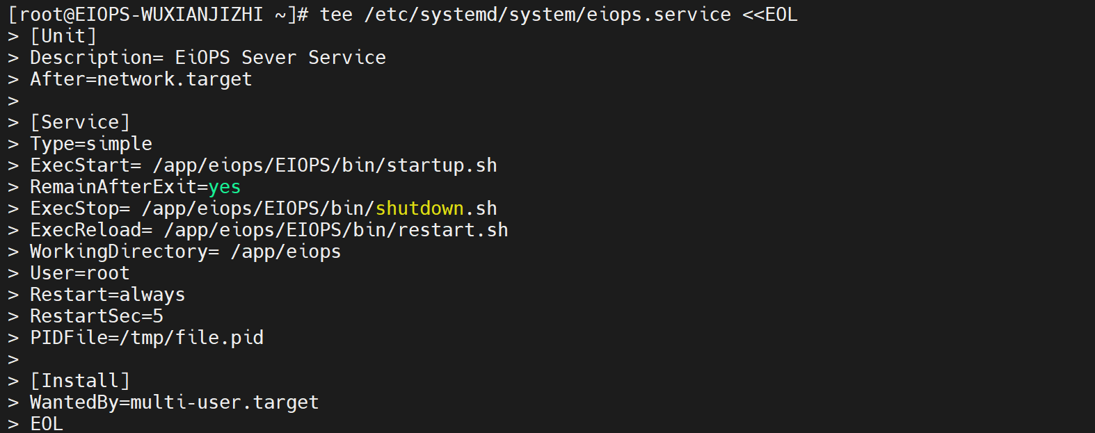Click the final EOL terminator line

(47, 423)
